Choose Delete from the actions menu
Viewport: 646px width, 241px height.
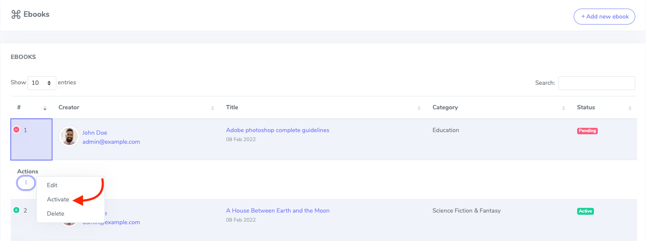pyautogui.click(x=56, y=213)
